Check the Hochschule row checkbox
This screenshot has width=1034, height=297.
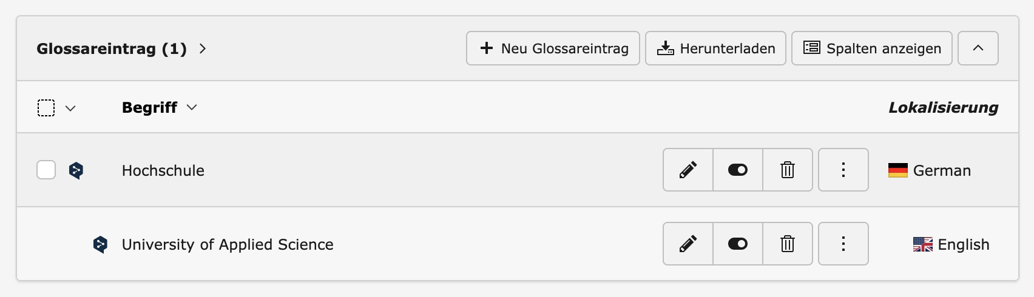pos(46,170)
